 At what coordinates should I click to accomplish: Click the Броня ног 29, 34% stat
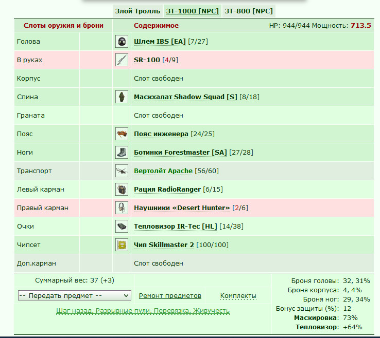(336, 299)
